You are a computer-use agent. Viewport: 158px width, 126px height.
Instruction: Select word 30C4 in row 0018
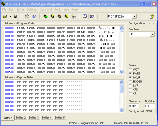click(x=31, y=40)
